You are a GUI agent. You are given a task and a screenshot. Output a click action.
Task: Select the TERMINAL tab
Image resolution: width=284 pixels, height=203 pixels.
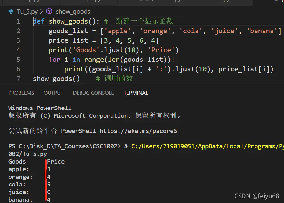tap(136, 93)
